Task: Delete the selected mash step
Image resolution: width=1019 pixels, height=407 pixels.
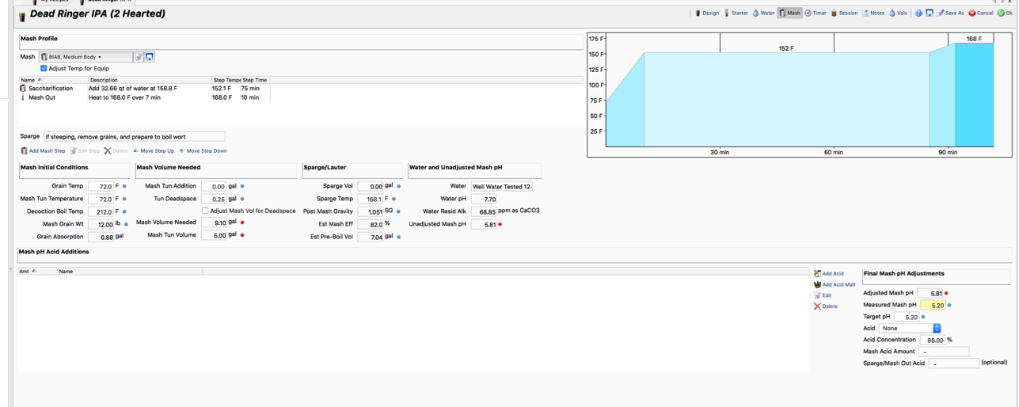Action: click(x=116, y=150)
